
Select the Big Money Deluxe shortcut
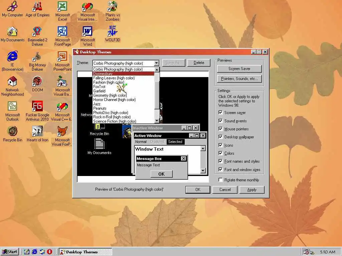pos(37,61)
